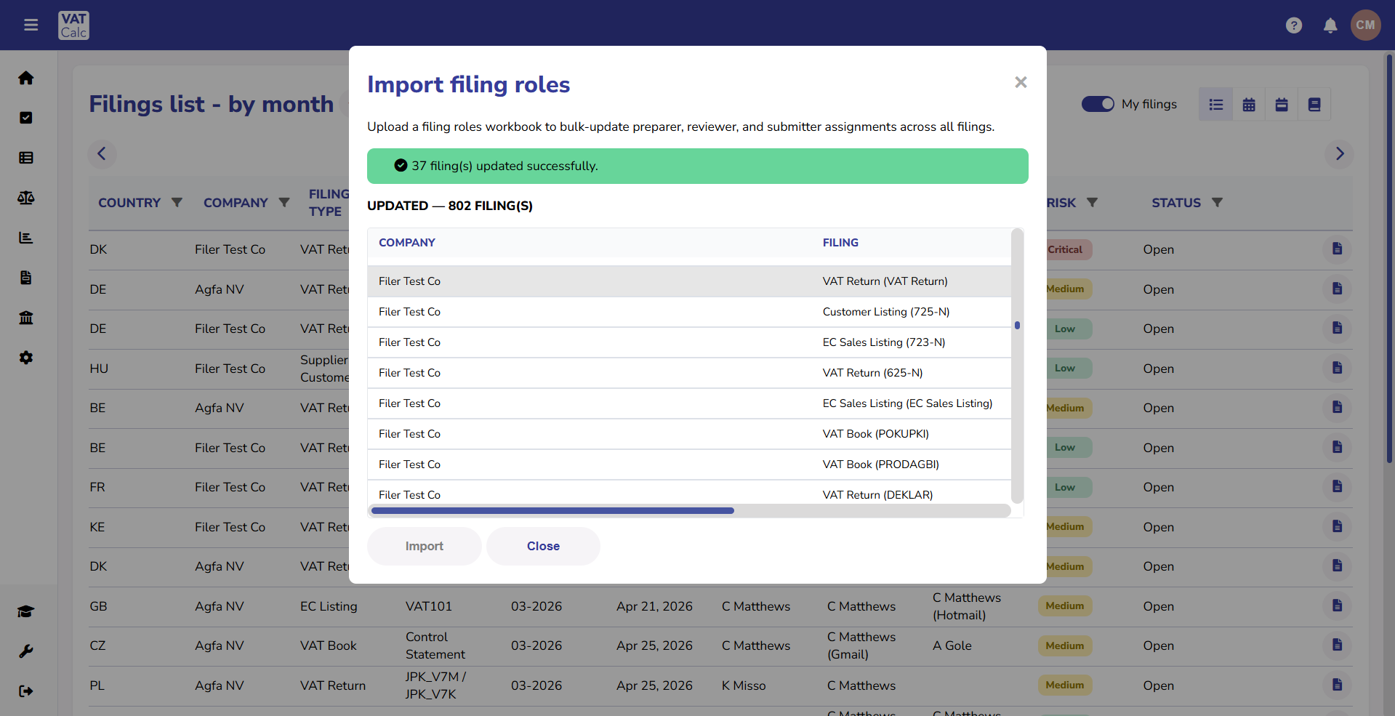Click the sign out sidebar icon

point(26,691)
